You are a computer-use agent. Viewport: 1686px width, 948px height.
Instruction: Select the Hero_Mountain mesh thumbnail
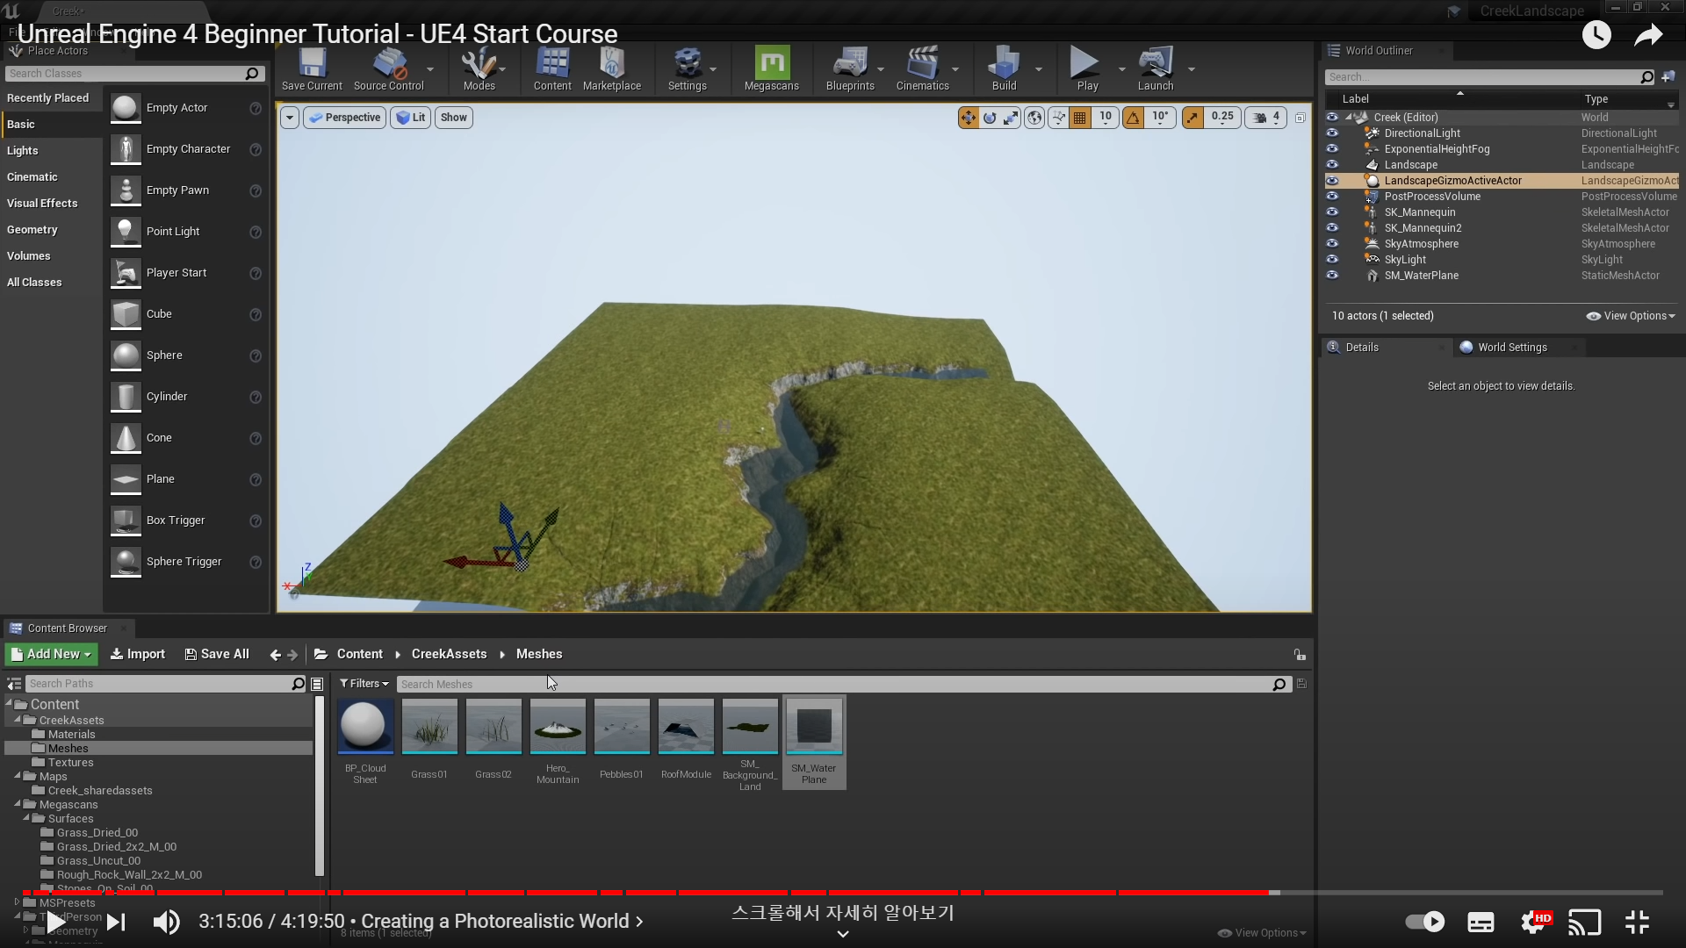click(558, 727)
